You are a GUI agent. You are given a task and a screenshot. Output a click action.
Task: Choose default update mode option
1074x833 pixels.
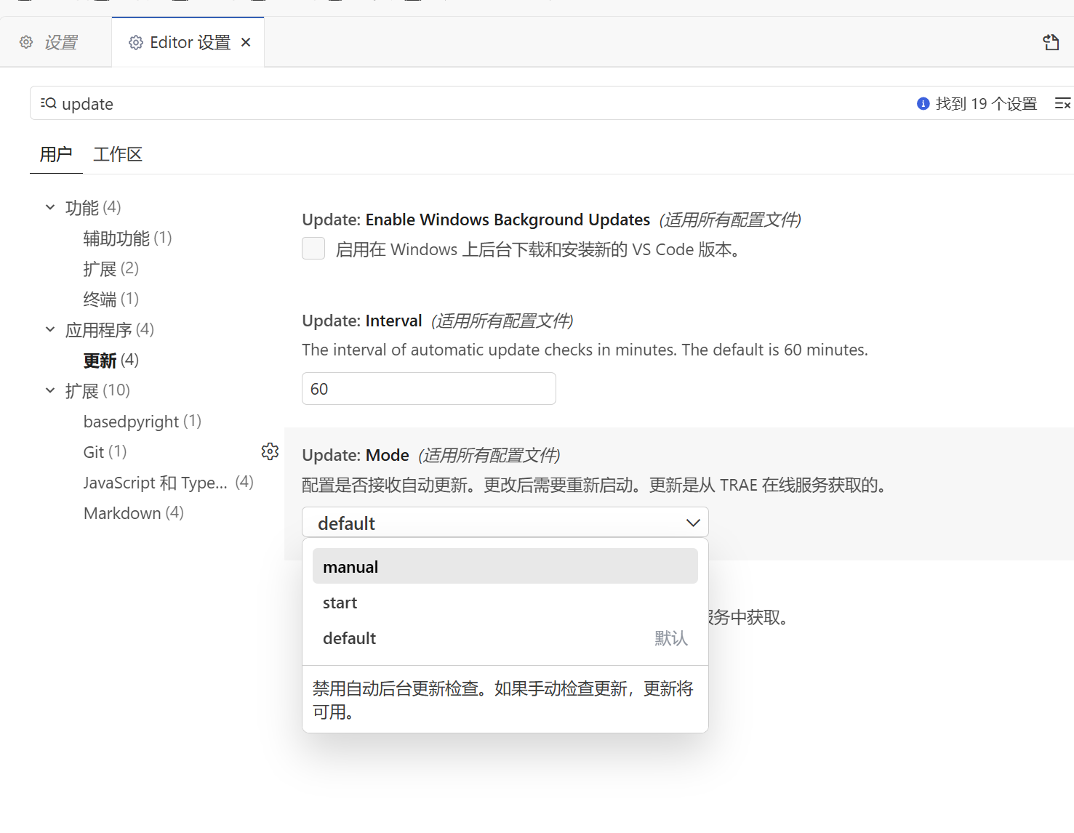pos(505,638)
